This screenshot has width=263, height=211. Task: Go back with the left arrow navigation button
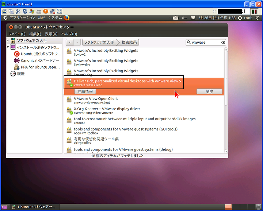point(70,43)
